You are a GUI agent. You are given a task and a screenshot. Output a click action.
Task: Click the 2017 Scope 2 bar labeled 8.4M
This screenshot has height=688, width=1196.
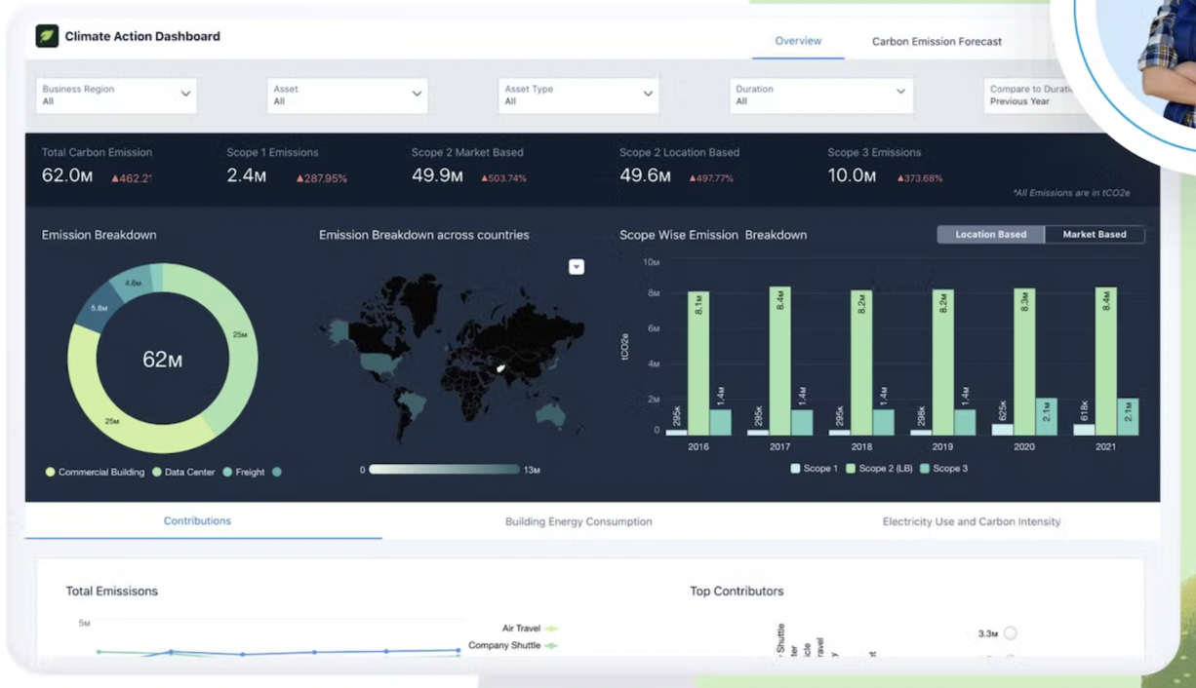[779, 361]
